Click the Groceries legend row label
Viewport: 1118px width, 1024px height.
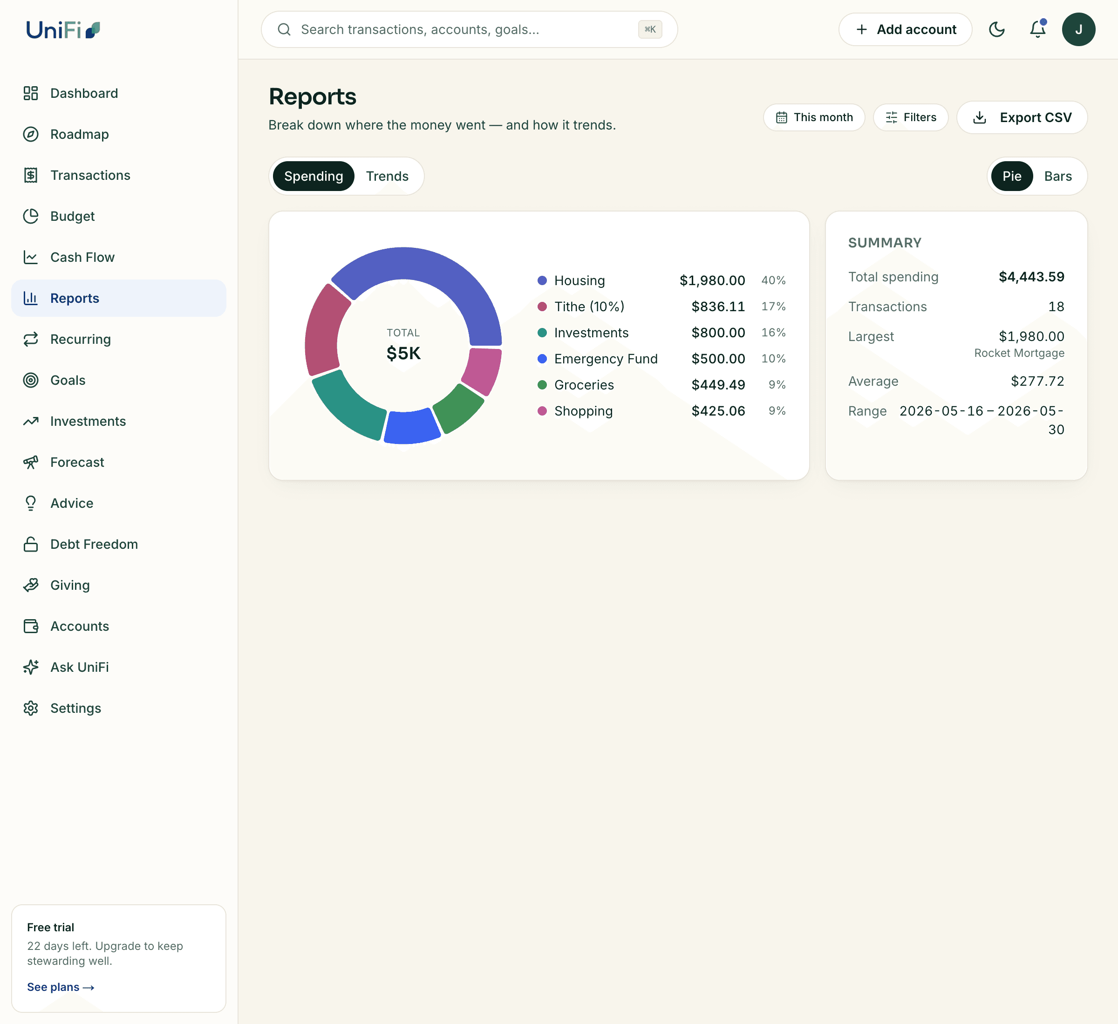pos(584,385)
